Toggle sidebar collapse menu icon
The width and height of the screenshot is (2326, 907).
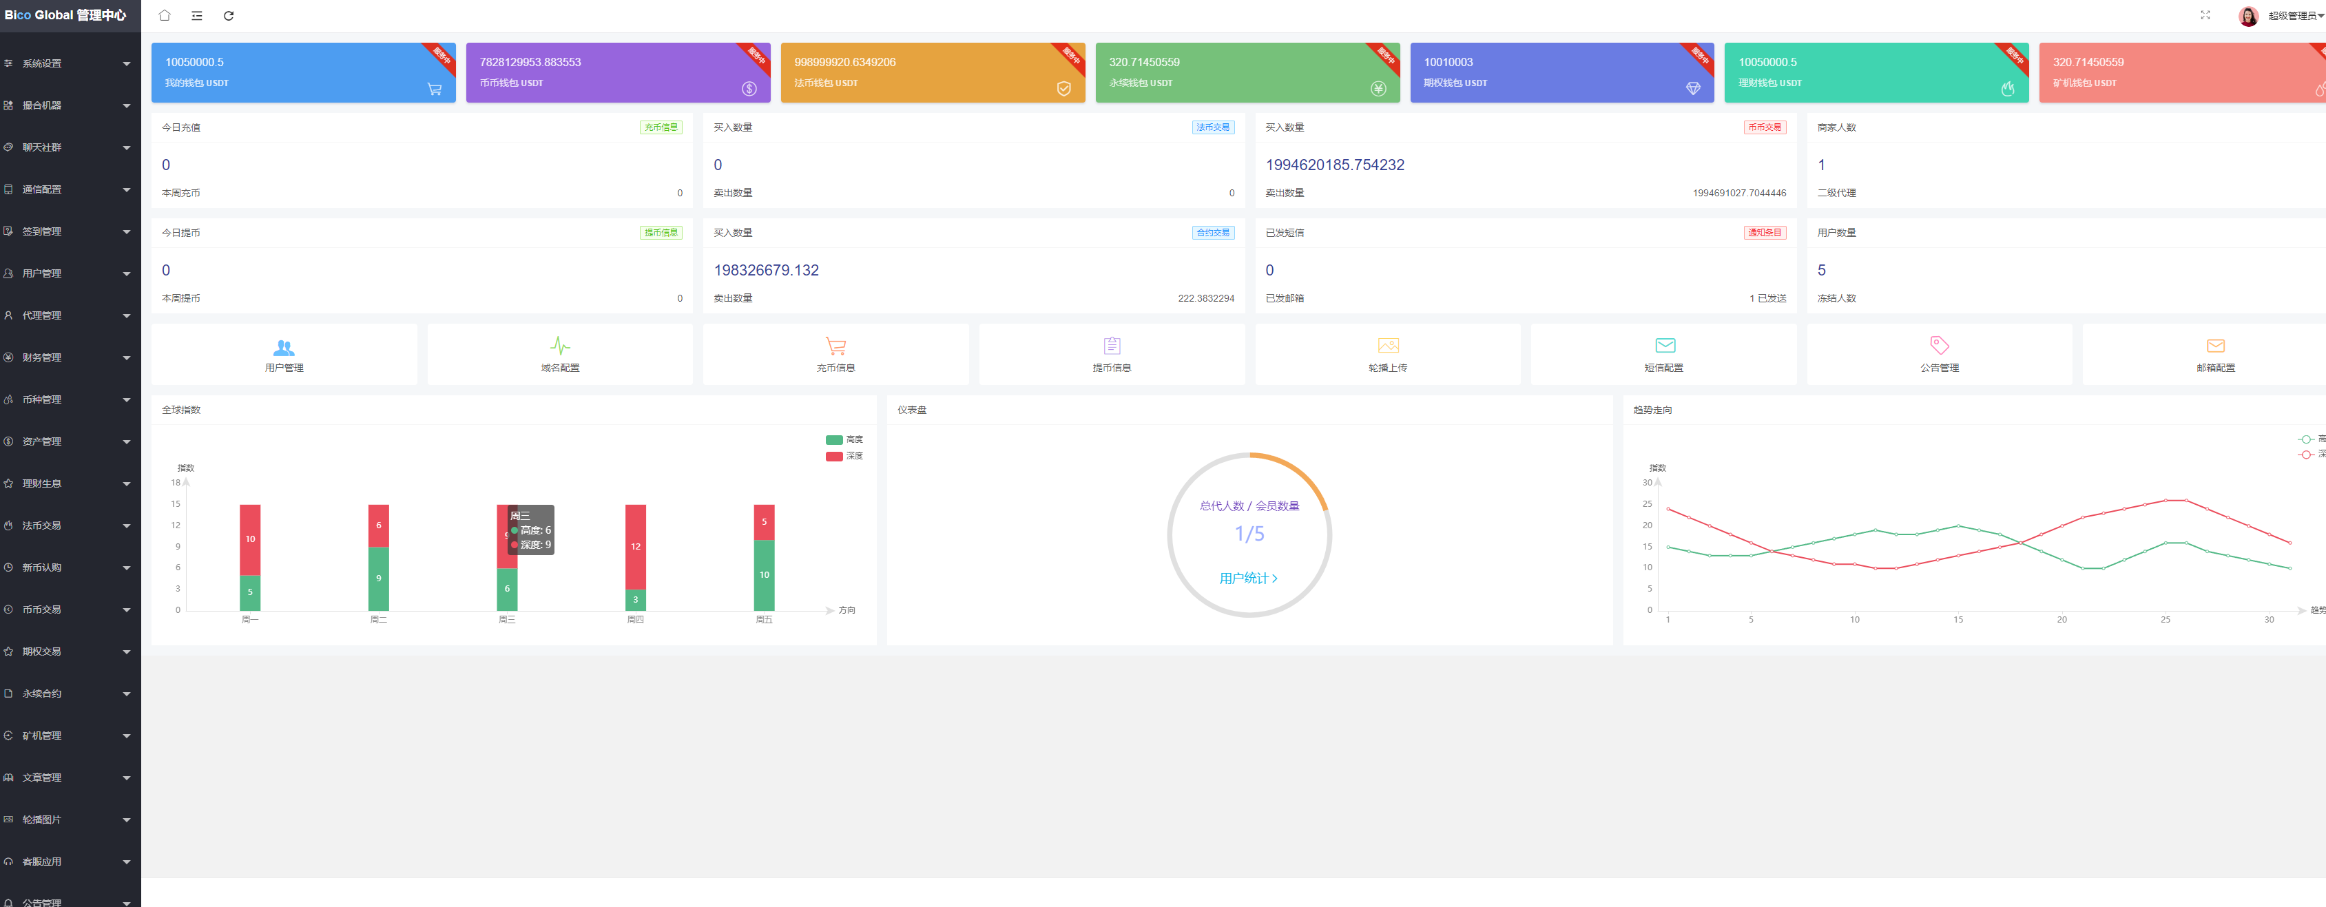click(197, 15)
